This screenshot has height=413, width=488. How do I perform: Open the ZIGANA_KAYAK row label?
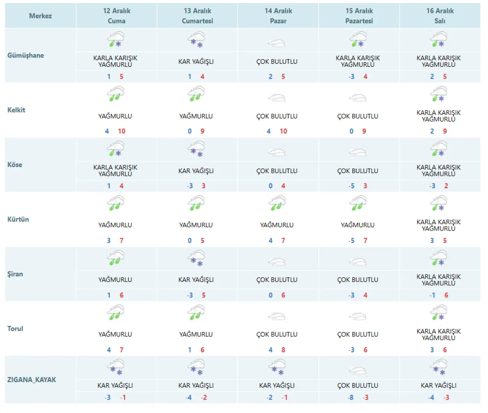[32, 380]
